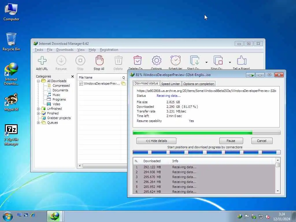The height and width of the screenshot is (222, 296).
Task: Click the Tell a Friend thumbs-up icon
Action: click(241, 60)
